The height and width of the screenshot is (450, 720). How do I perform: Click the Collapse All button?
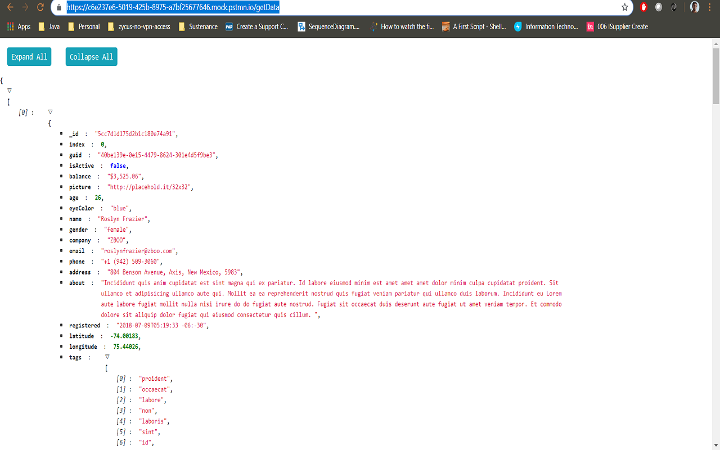coord(92,57)
